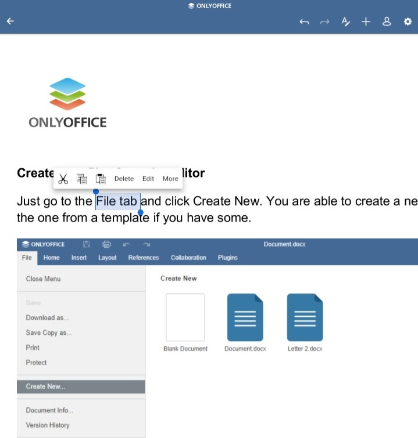The width and height of the screenshot is (418, 438).
Task: Click the save icon in the embedded screenshot
Action: (87, 244)
